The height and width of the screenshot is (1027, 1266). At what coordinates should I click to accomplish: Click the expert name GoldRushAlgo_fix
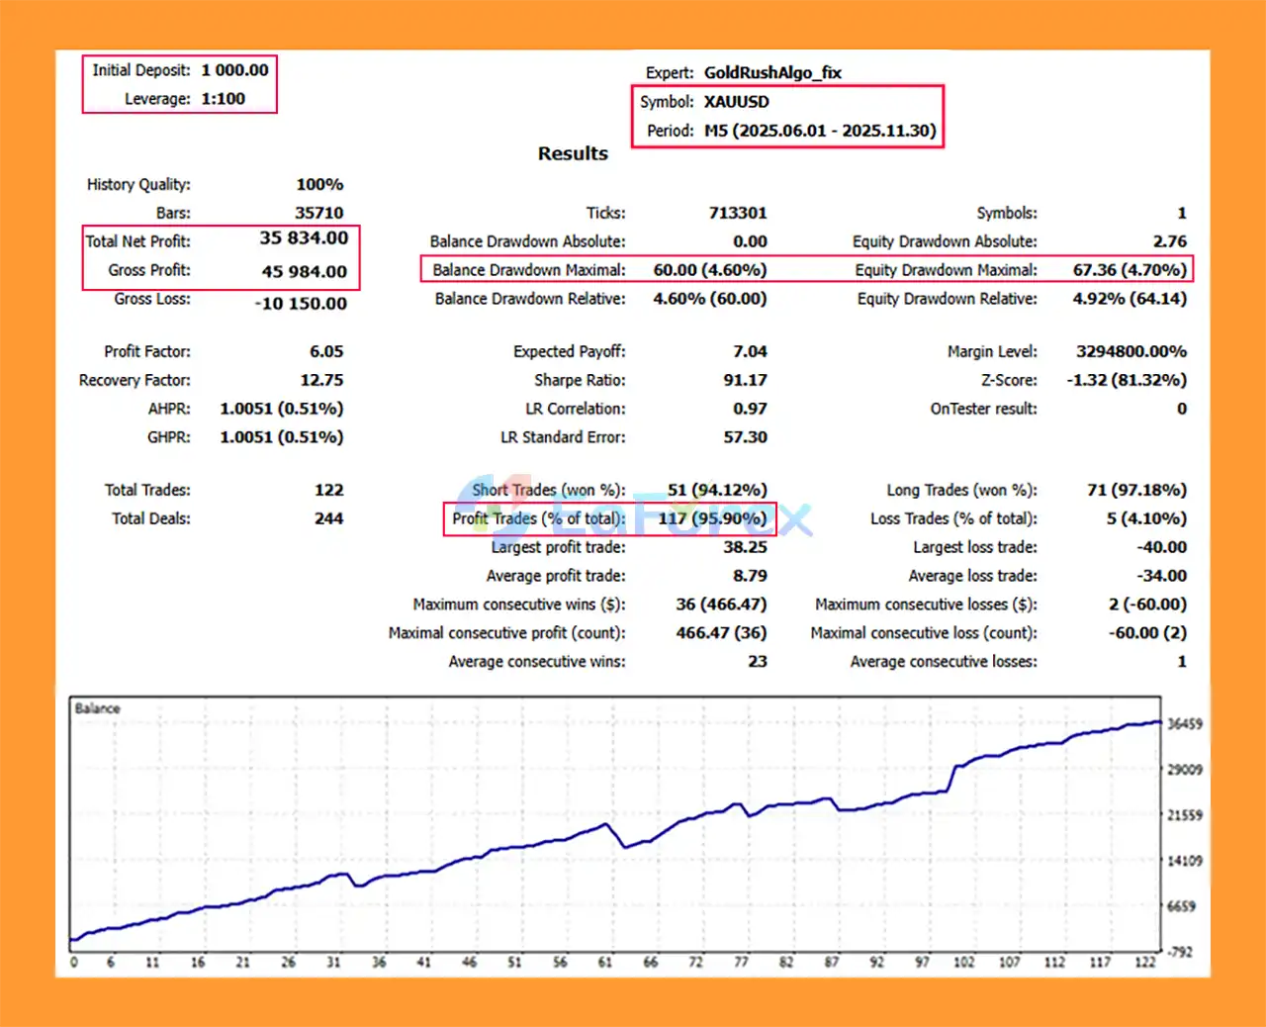click(x=772, y=72)
